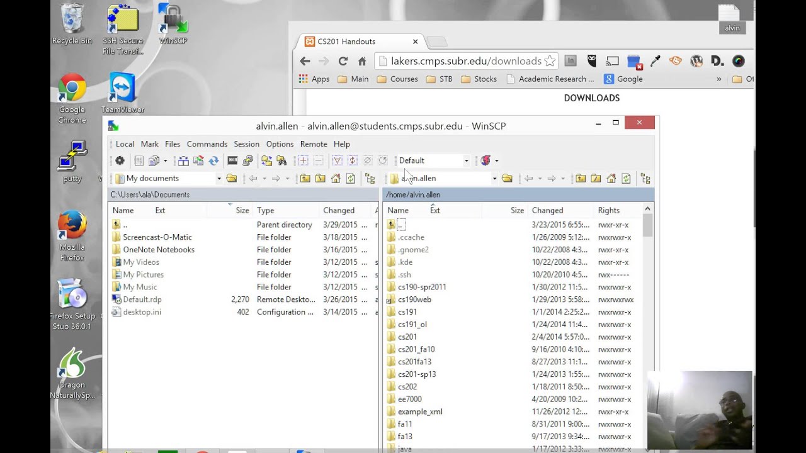Viewport: 806px width, 453px height.
Task: Open the alvin.allen remote directory dropdown
Action: coord(494,179)
